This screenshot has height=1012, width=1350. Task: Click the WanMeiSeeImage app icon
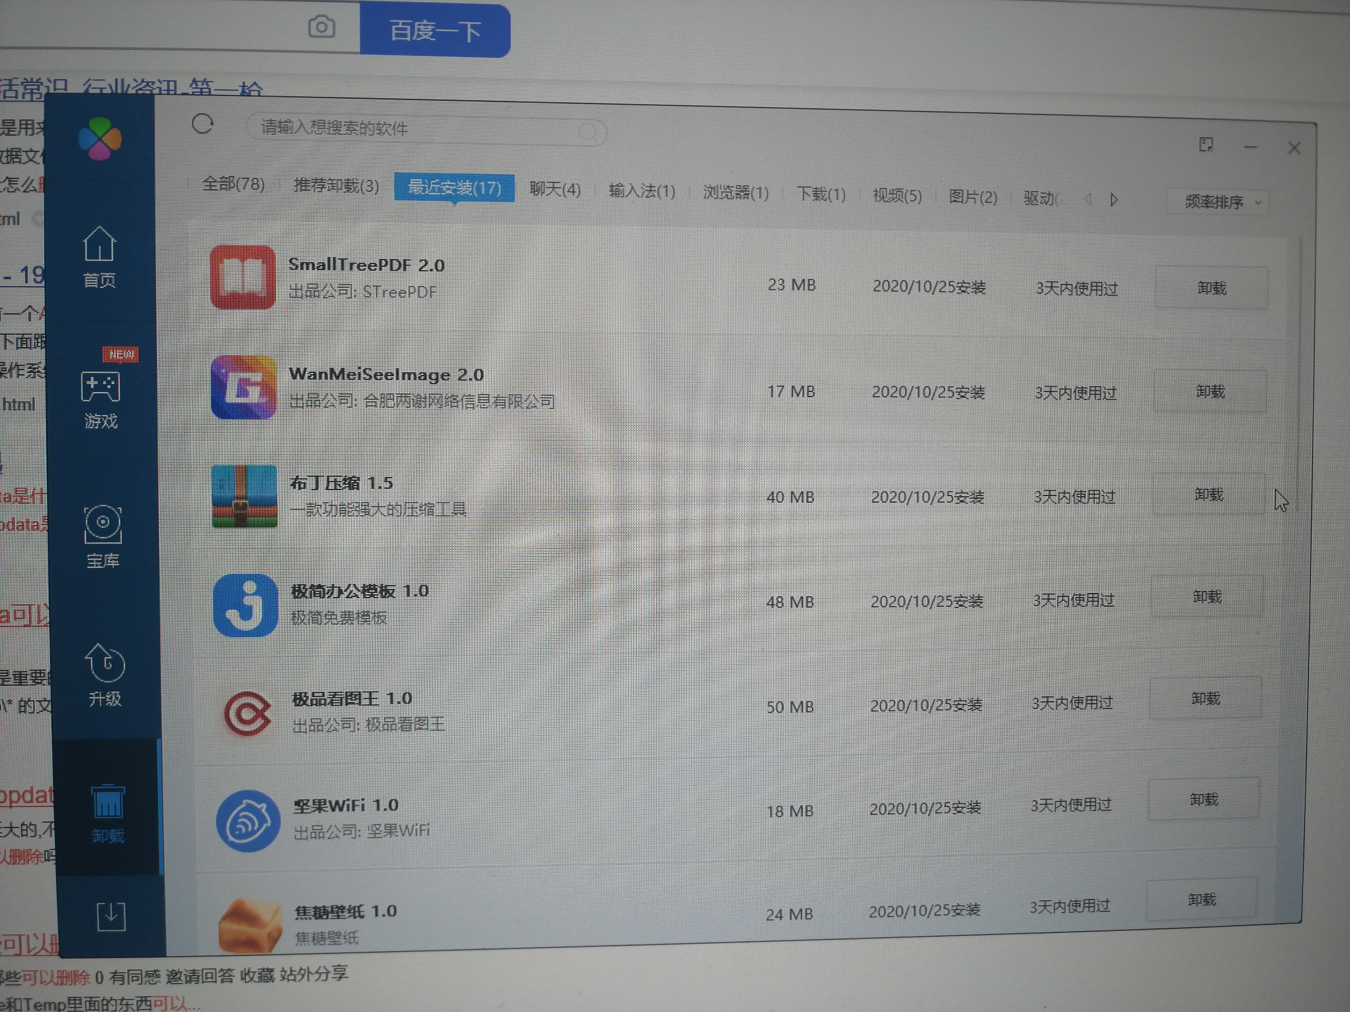coord(243,387)
